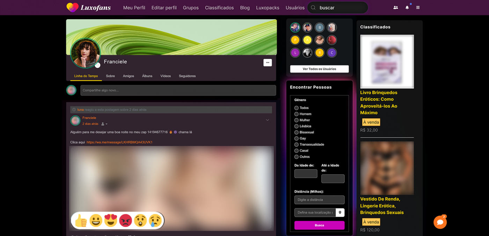Viewport: 489px width, 236px height.
Task: Select the Outros gender option
Action: pyautogui.click(x=297, y=157)
